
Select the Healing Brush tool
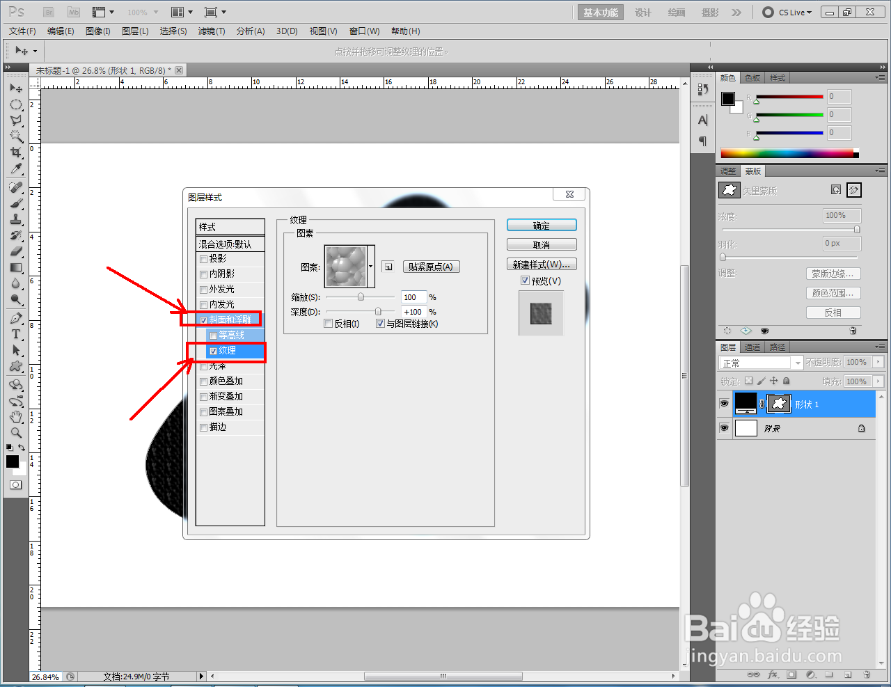point(16,187)
